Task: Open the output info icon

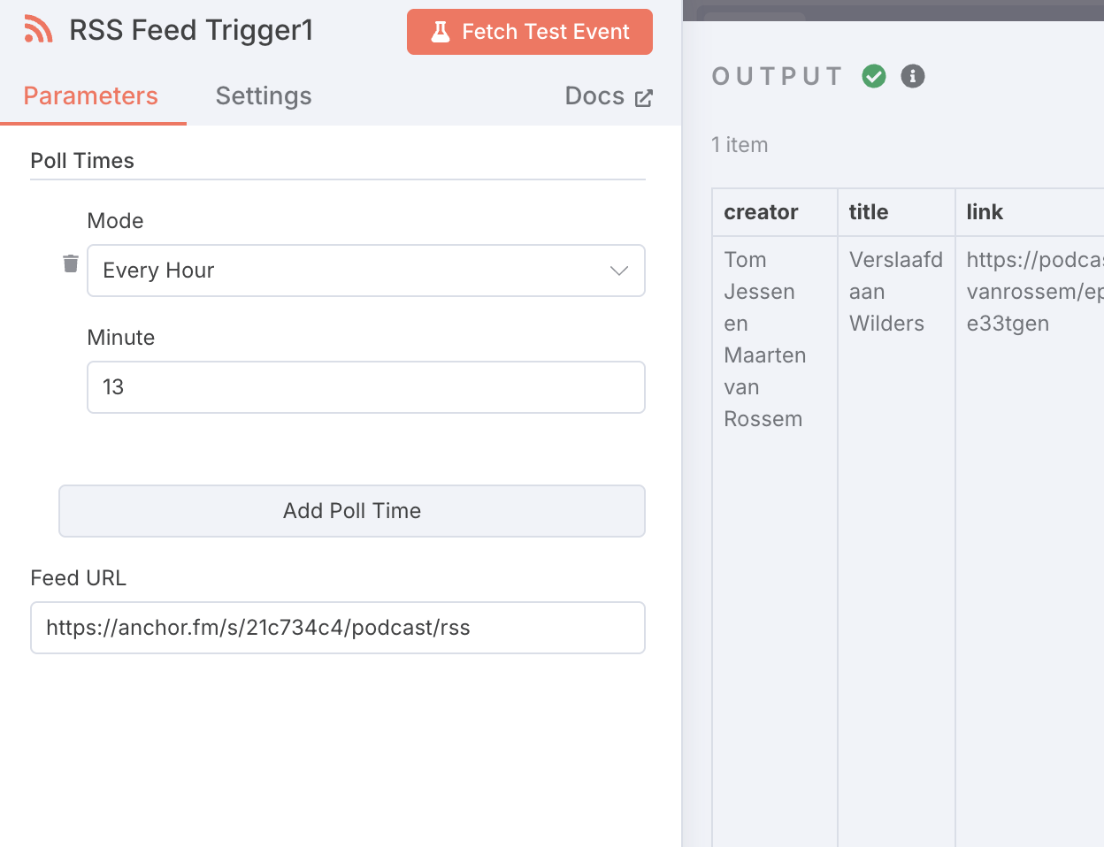Action: tap(913, 76)
